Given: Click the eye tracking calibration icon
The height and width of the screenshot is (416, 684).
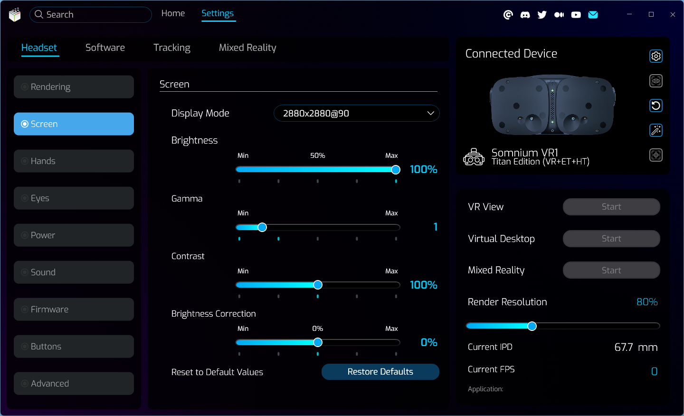Looking at the screenshot, I should pyautogui.click(x=655, y=81).
